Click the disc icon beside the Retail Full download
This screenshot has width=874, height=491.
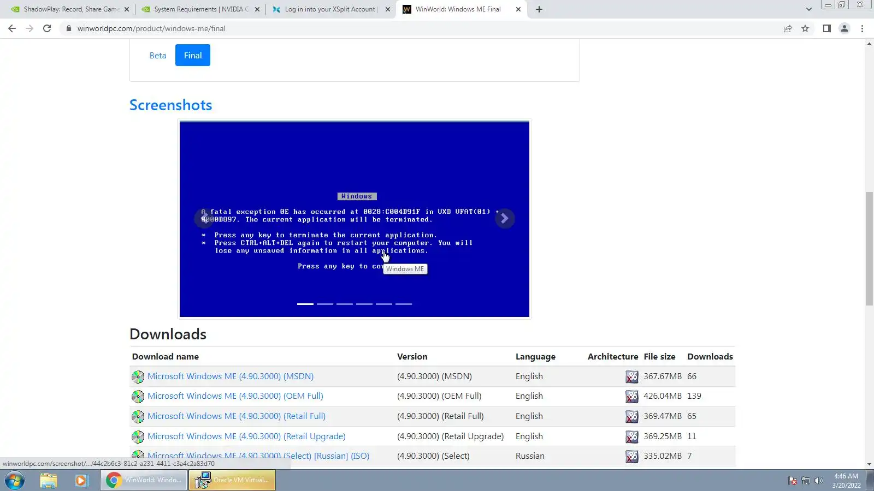[138, 417]
